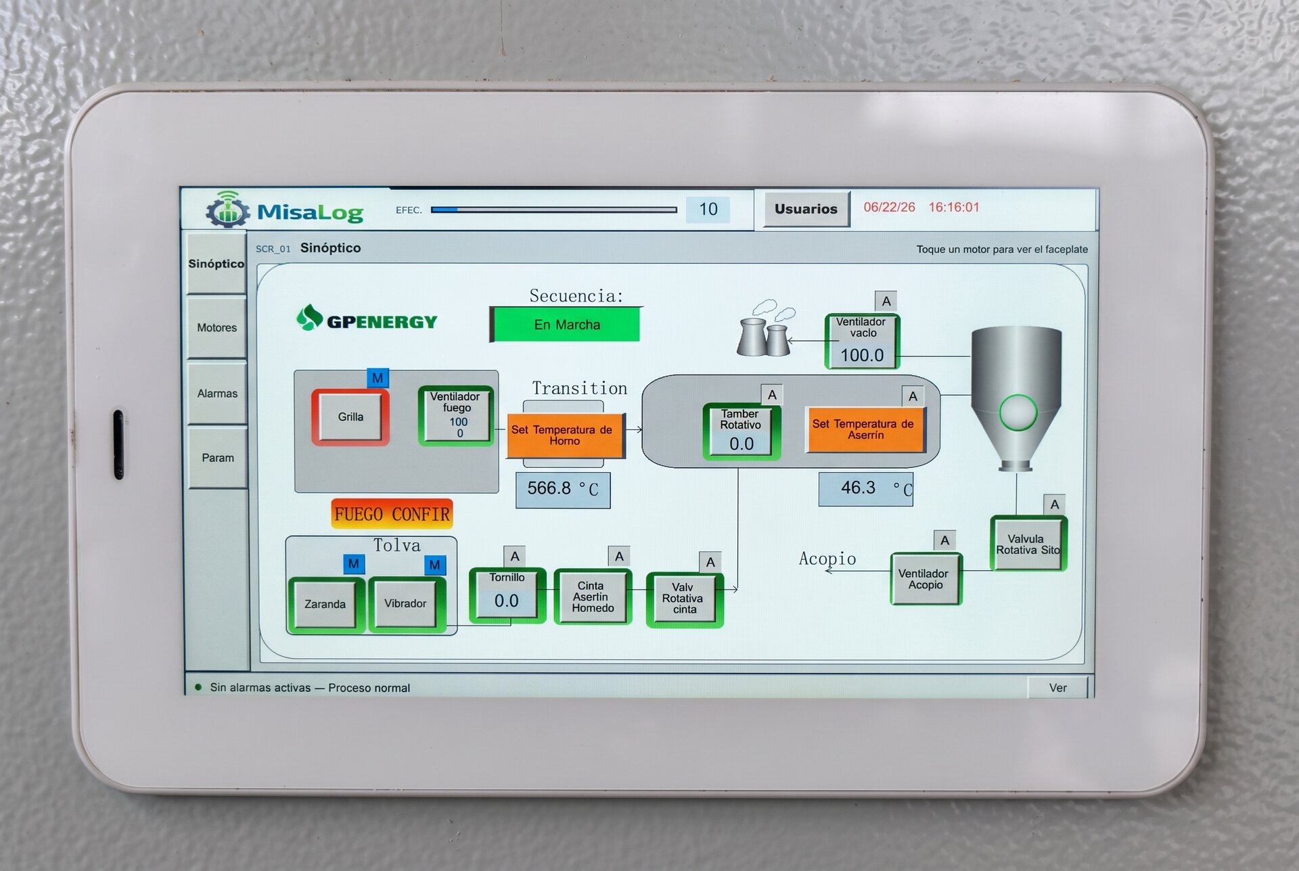Click the Sin alarmas activas status text
The height and width of the screenshot is (871, 1299).
310,688
